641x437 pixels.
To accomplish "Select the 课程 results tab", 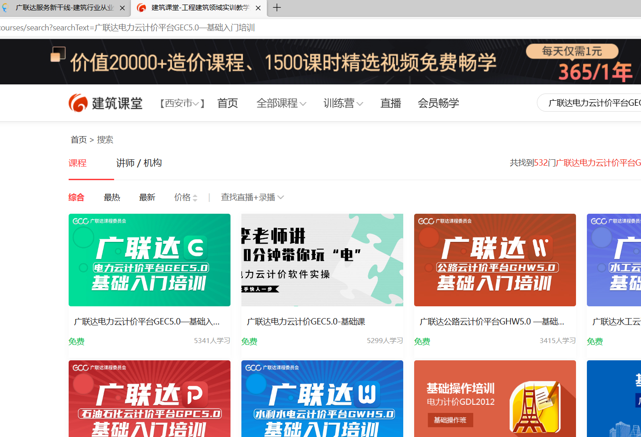I will (78, 163).
